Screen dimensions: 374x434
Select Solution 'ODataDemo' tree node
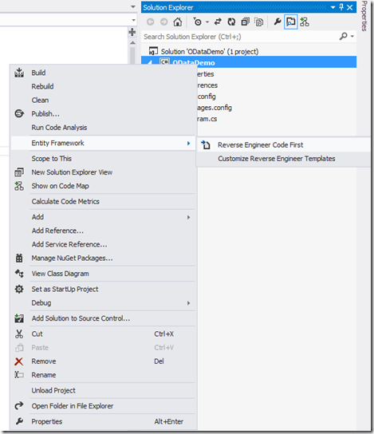(x=210, y=52)
